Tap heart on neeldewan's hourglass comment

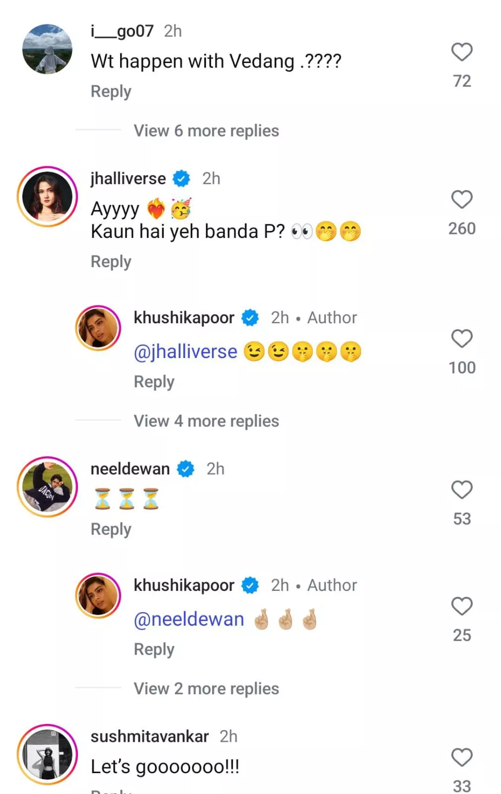[x=461, y=490]
